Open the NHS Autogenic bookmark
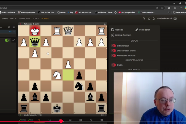Screen dimensions: 186x124 (x=127, y=12)
